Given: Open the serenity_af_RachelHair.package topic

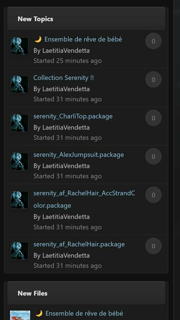Looking at the screenshot, I should click(x=79, y=244).
